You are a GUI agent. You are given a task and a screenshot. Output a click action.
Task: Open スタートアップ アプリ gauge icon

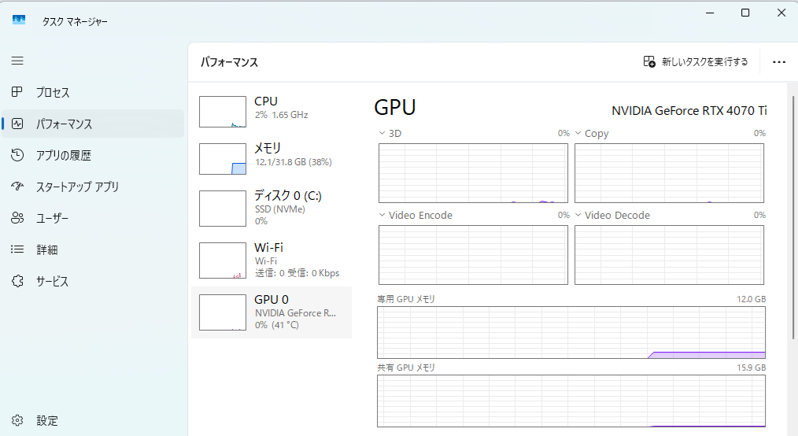(x=17, y=187)
